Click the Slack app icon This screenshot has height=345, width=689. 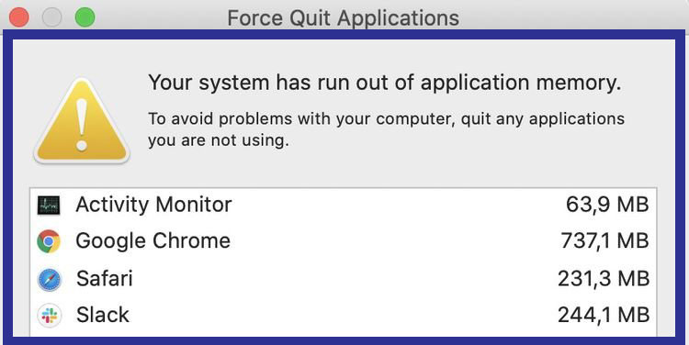[49, 316]
